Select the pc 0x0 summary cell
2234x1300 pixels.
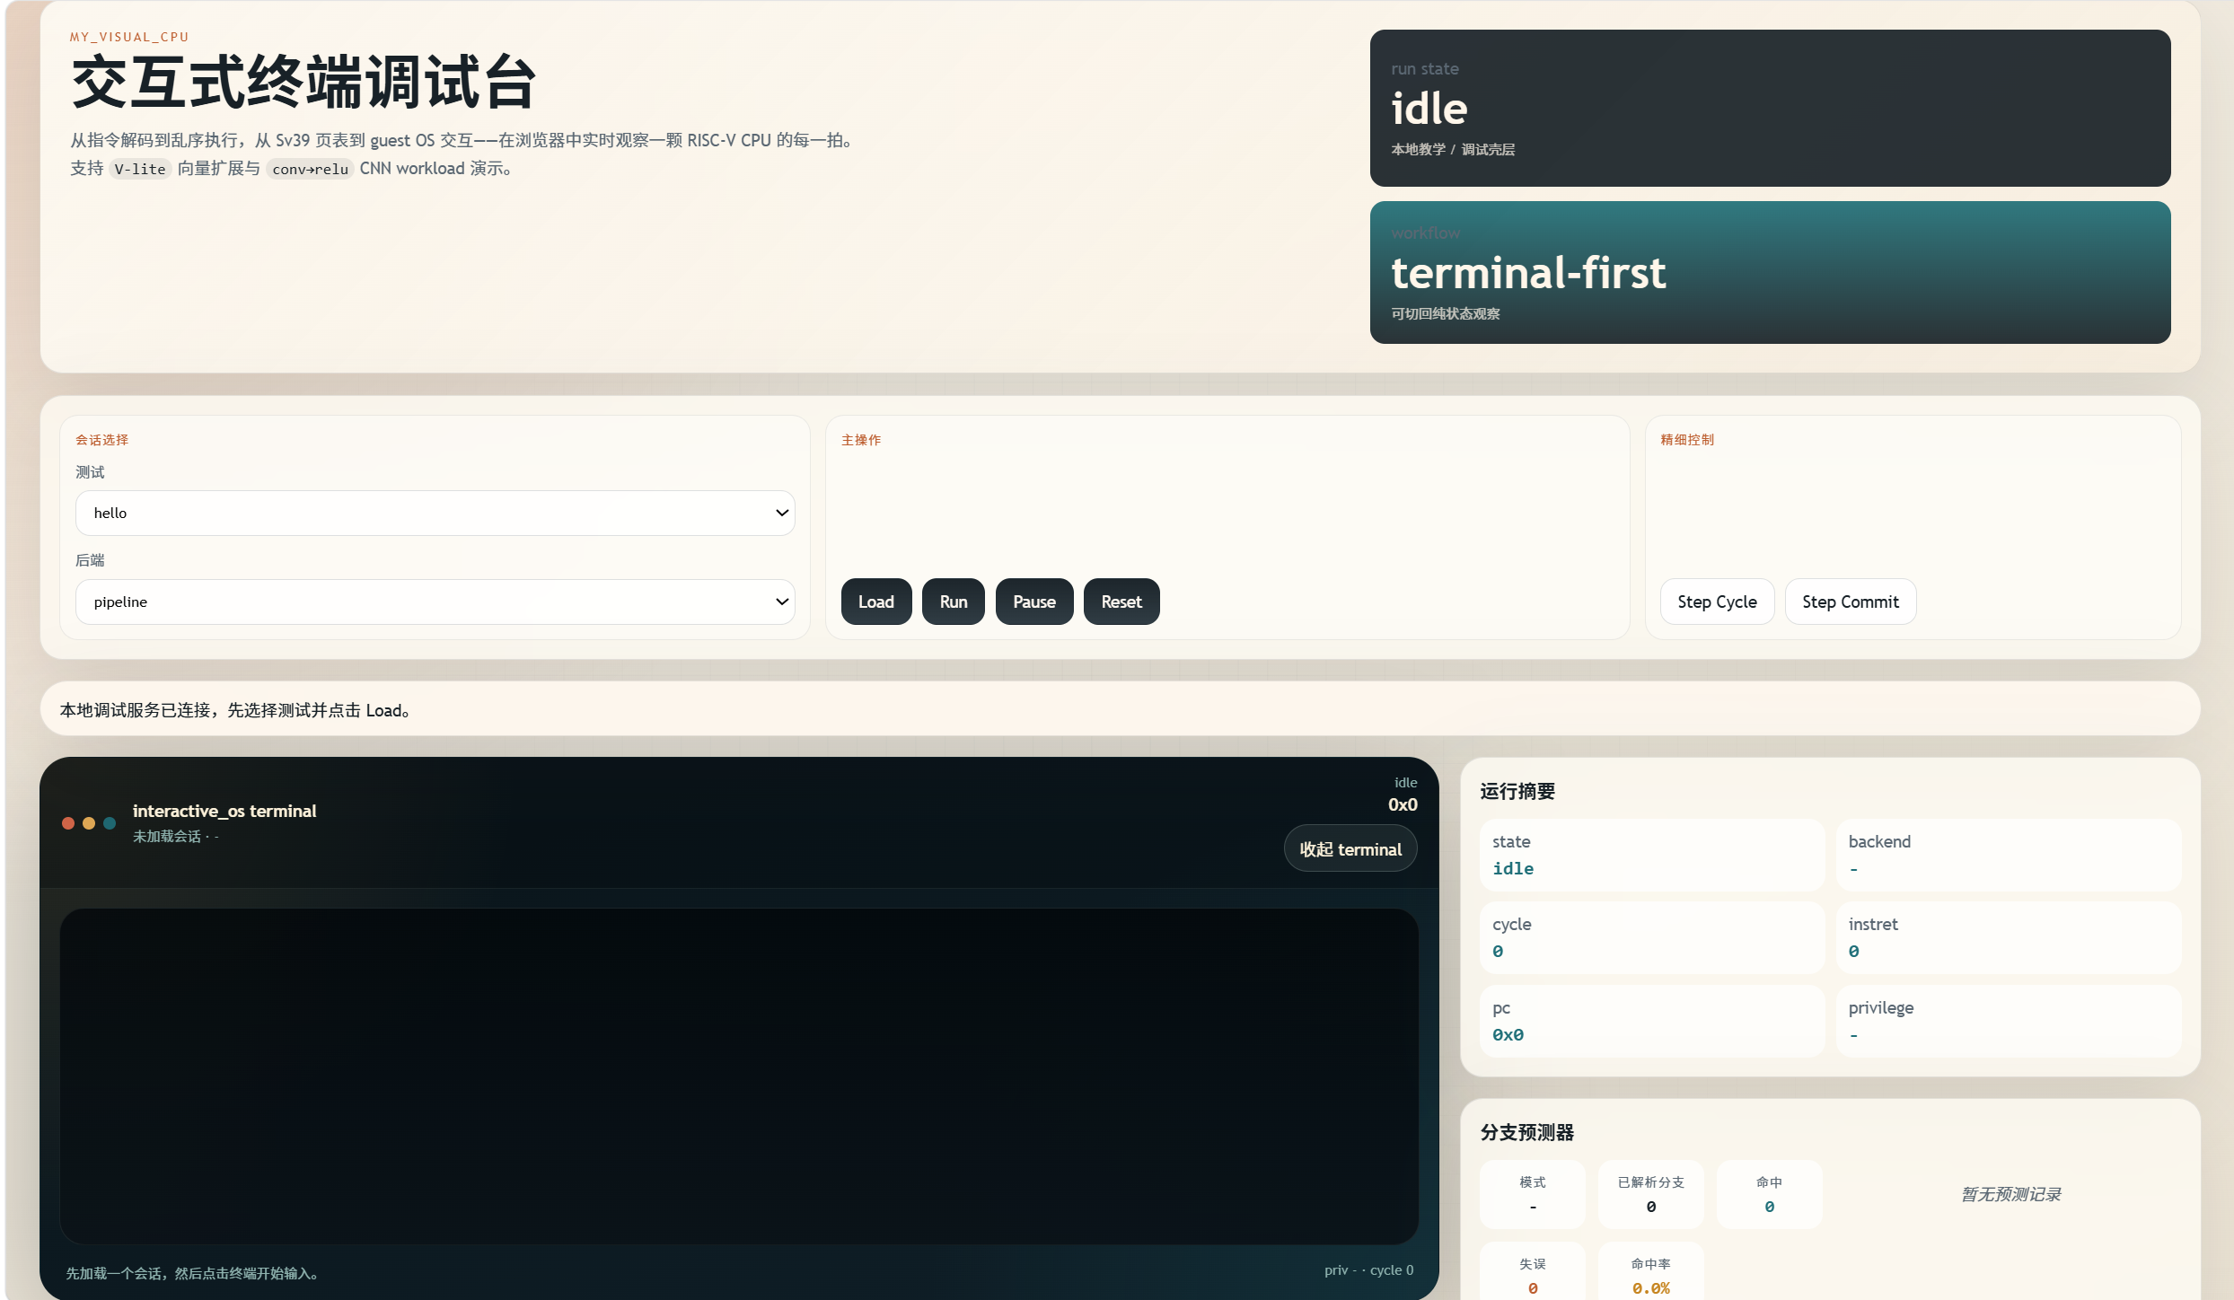[1652, 1021]
